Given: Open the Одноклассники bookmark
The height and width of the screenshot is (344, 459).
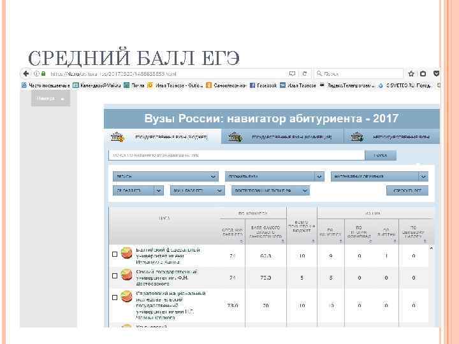Looking at the screenshot, I should (x=226, y=85).
